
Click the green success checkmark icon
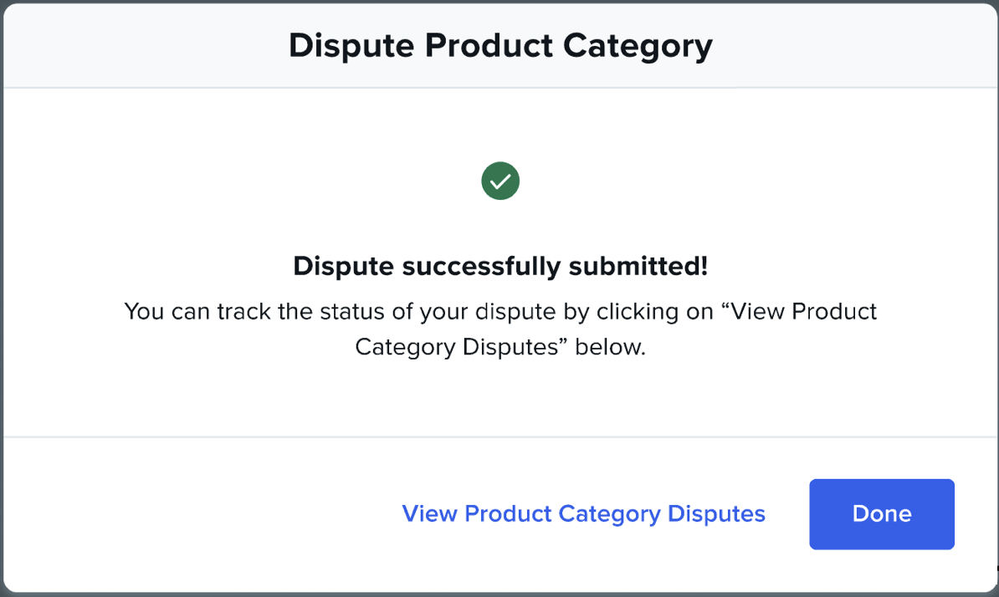click(x=500, y=181)
